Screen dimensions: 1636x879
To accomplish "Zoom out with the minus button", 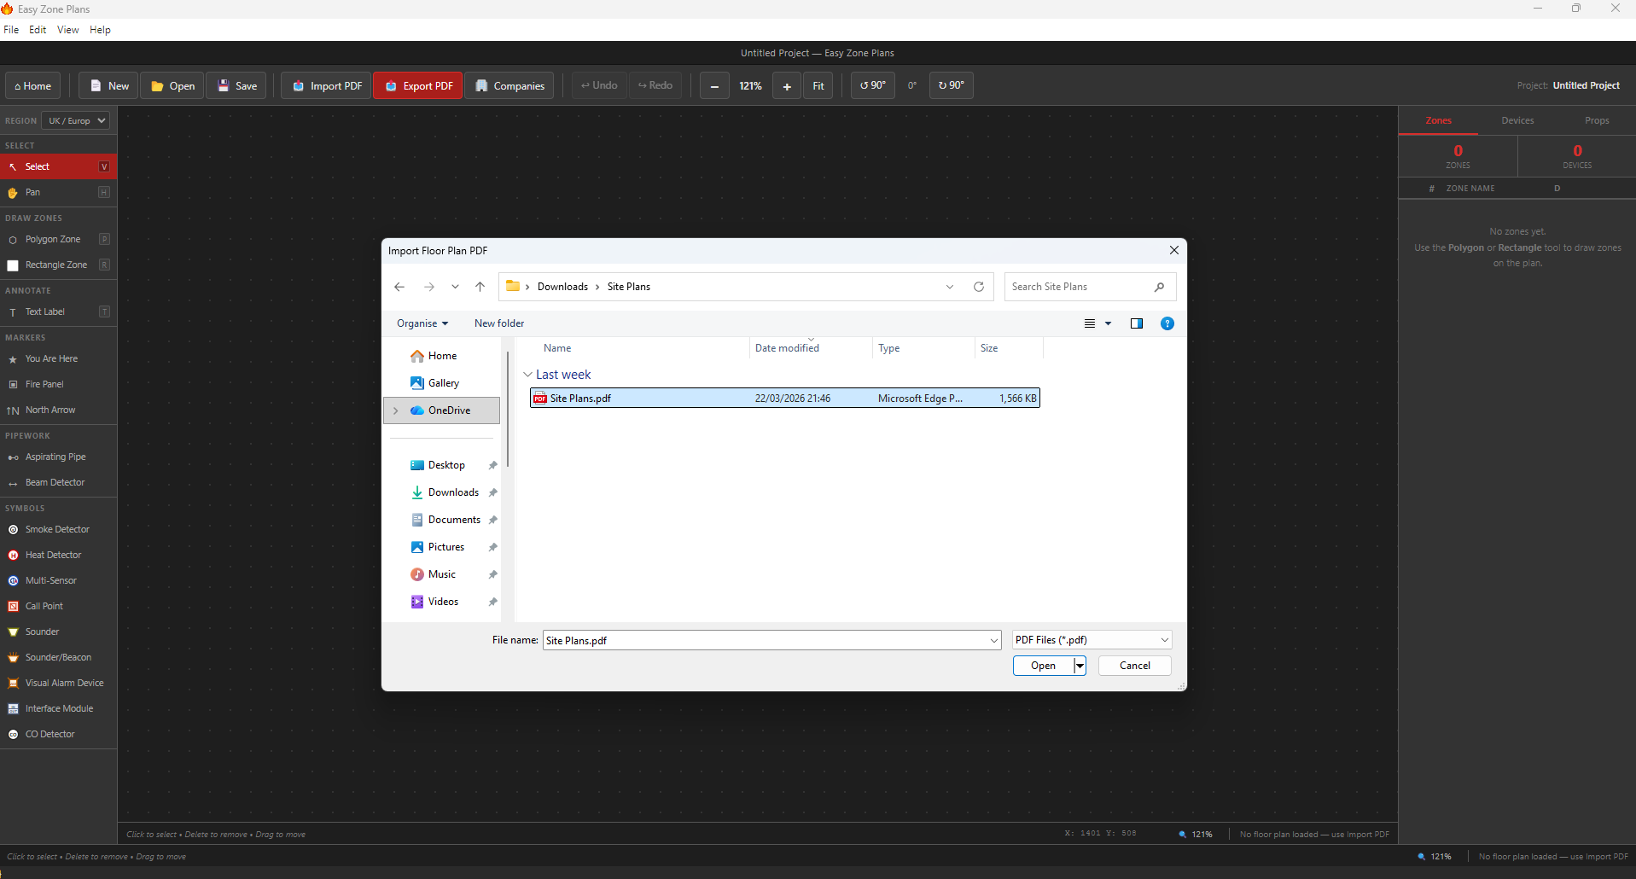I will [x=714, y=85].
